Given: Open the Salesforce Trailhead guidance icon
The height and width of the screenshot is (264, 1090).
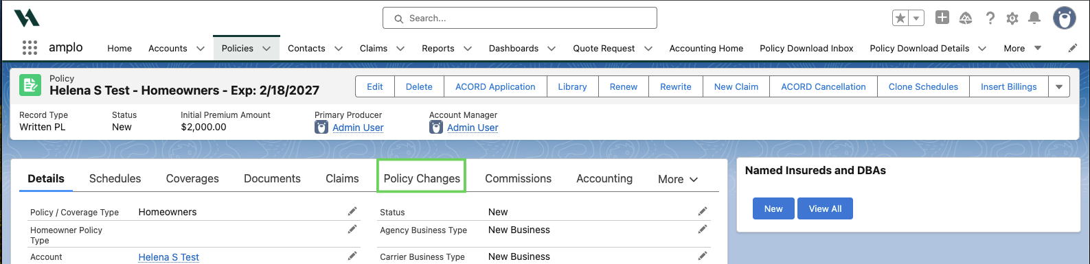Looking at the screenshot, I should pyautogui.click(x=966, y=19).
